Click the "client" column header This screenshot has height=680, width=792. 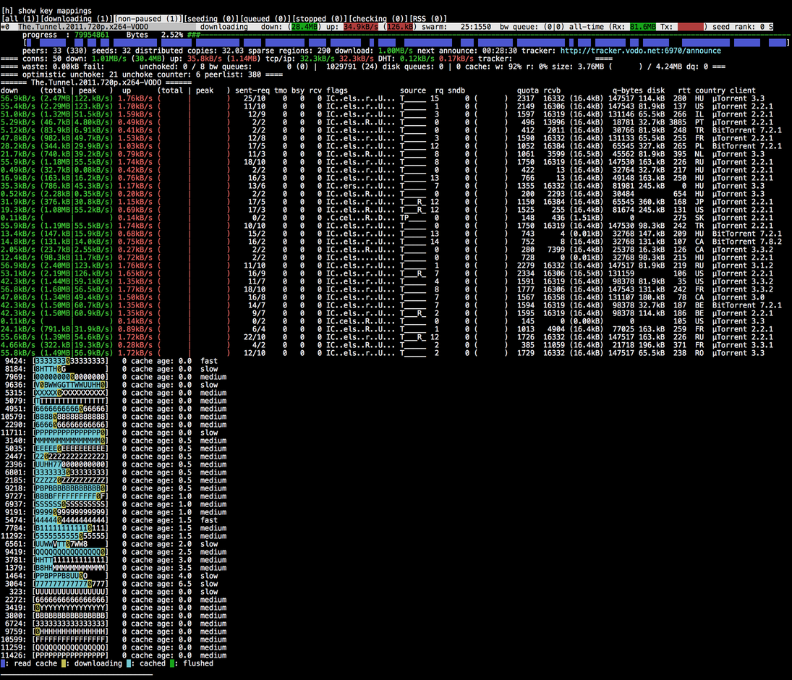(x=743, y=90)
